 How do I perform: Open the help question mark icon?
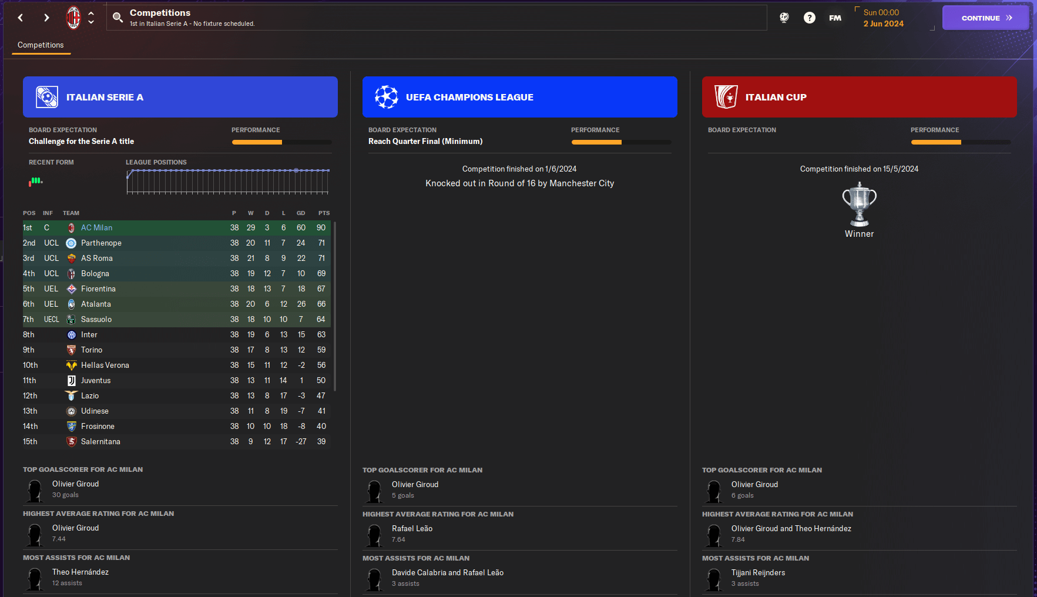coord(810,18)
